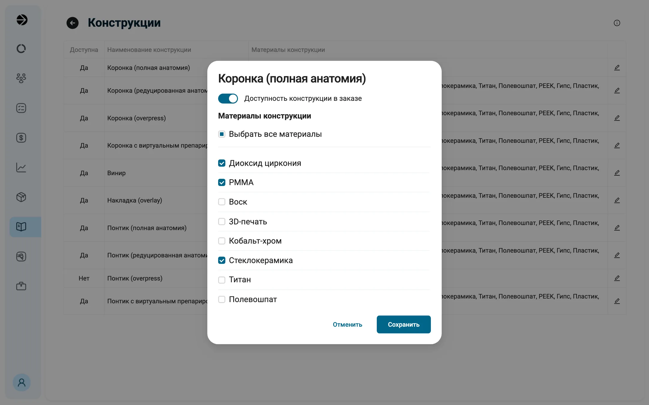The width and height of the screenshot is (649, 405).
Task: Open the checklist orders sidebar icon
Action: [21, 108]
